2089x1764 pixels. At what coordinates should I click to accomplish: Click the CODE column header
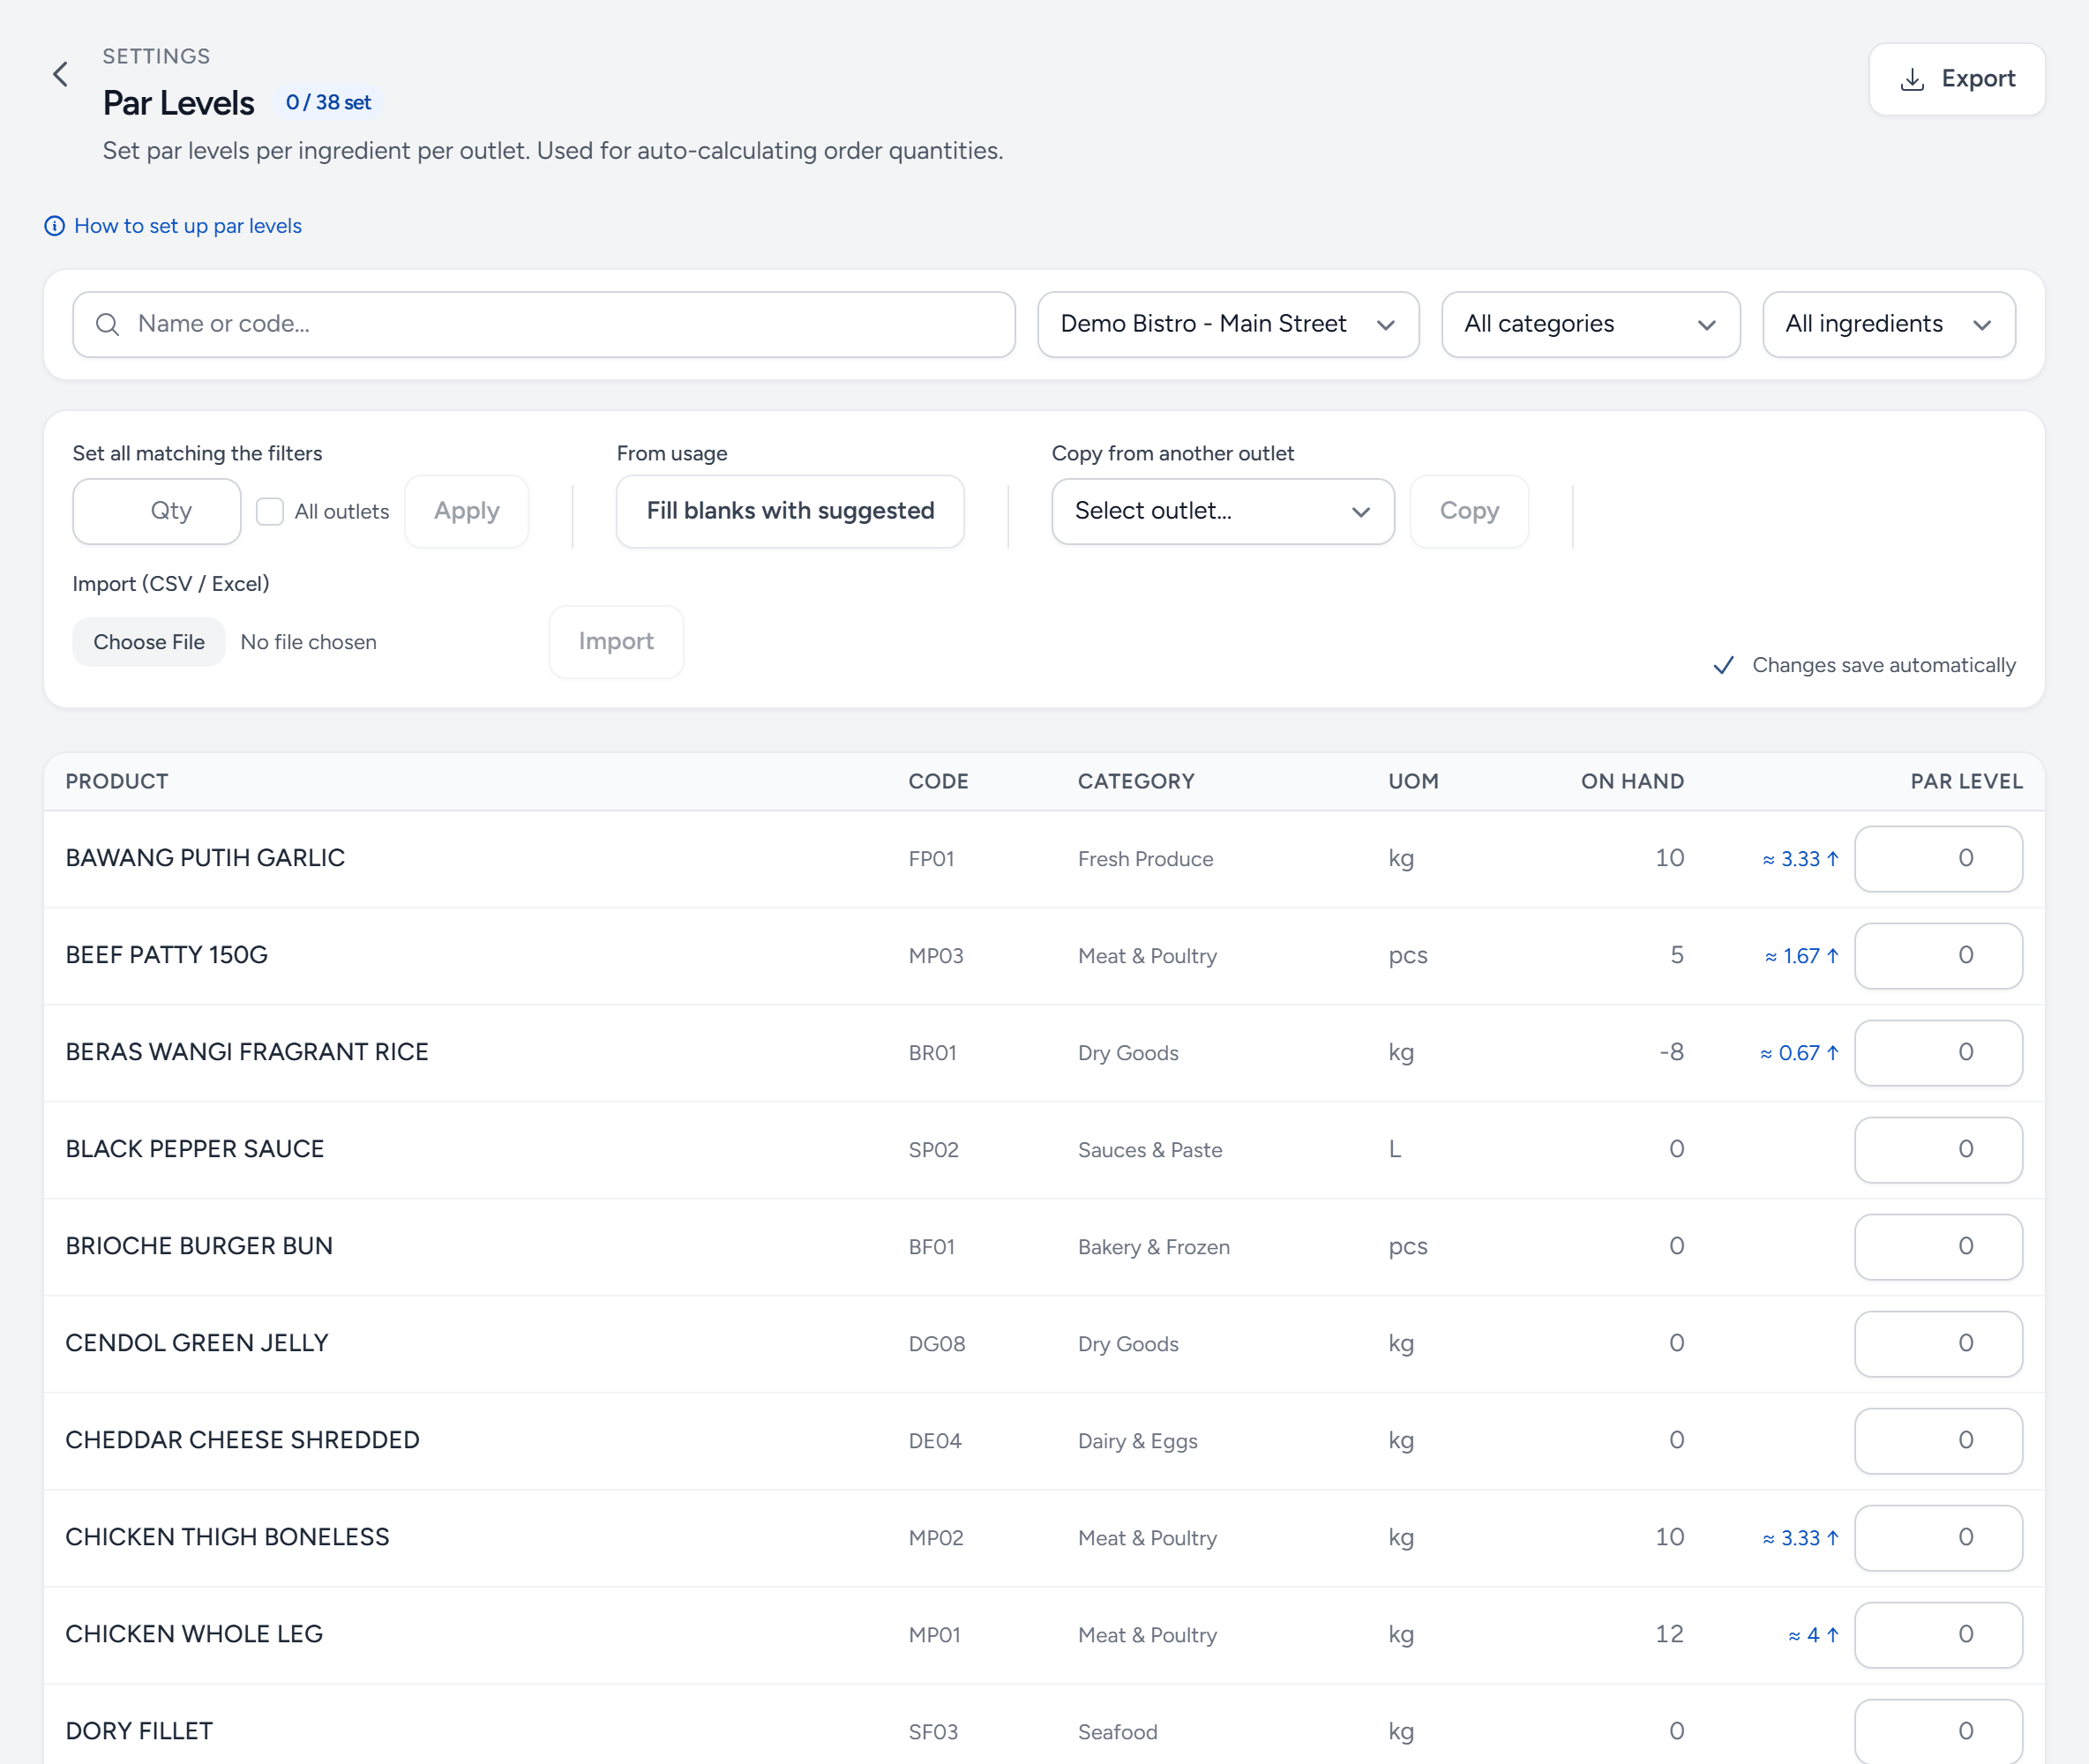pos(938,782)
